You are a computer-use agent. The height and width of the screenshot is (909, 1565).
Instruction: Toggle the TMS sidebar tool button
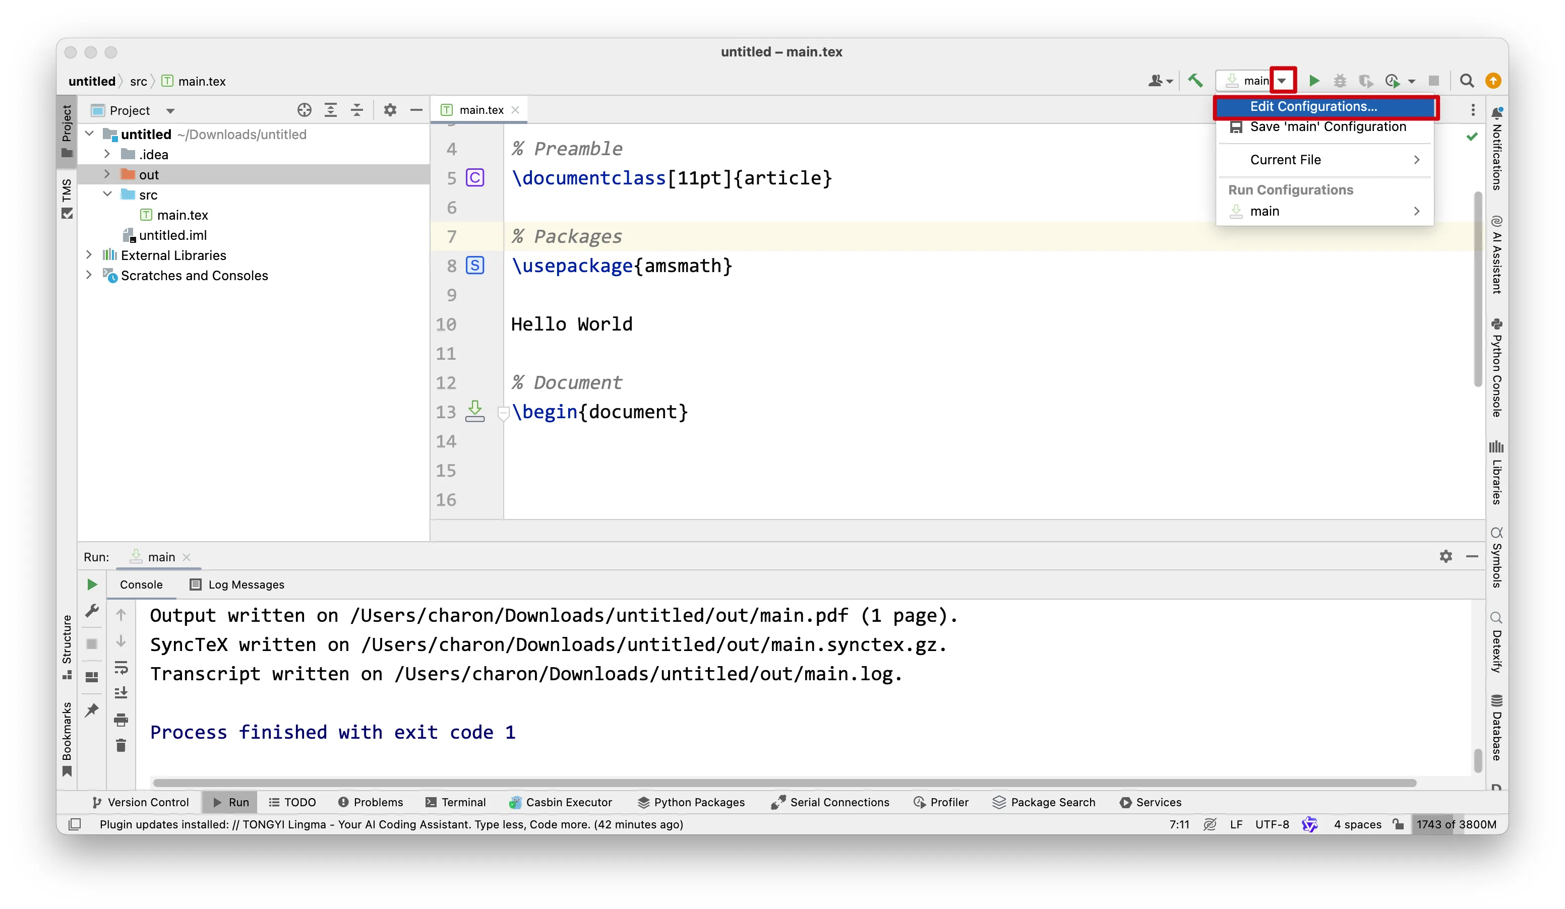tap(67, 198)
